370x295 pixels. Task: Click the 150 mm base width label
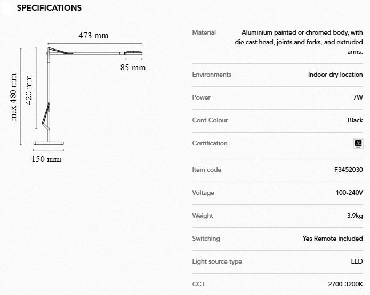click(x=46, y=159)
